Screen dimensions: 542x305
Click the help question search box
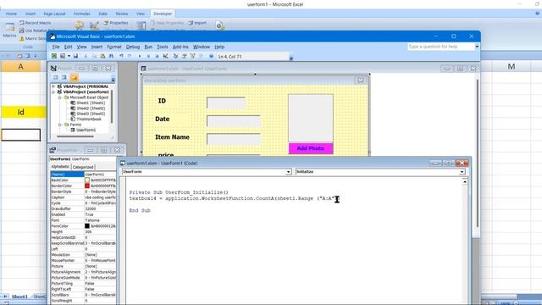(x=440, y=47)
